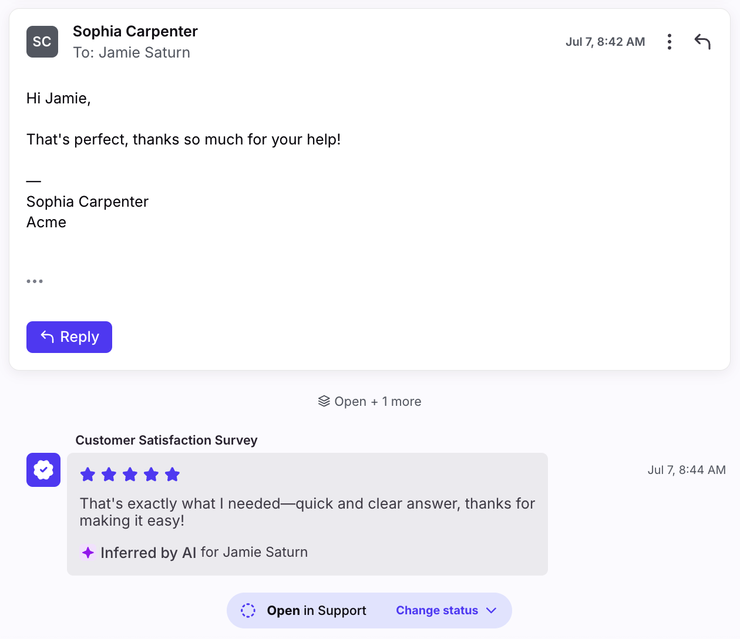740x639 pixels.
Task: Click the chevron next to Change status
Action: [x=492, y=611]
